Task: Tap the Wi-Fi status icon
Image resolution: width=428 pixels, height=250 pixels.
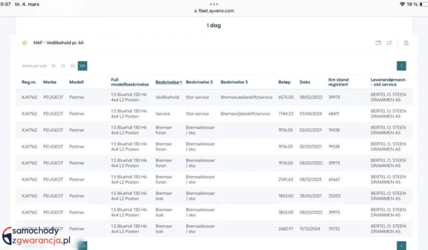Action: [x=402, y=4]
